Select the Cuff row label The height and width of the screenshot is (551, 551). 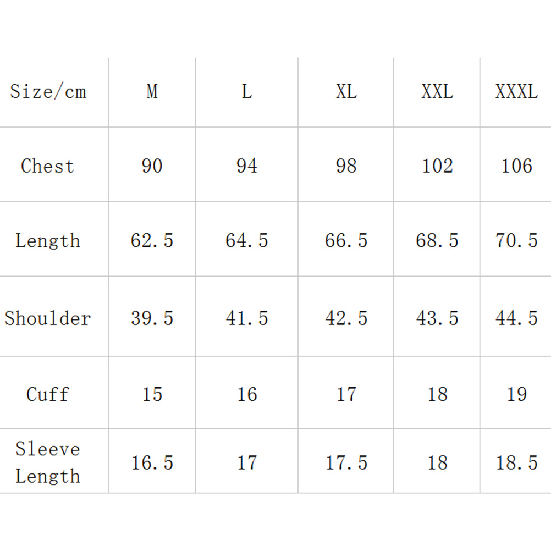(48, 394)
